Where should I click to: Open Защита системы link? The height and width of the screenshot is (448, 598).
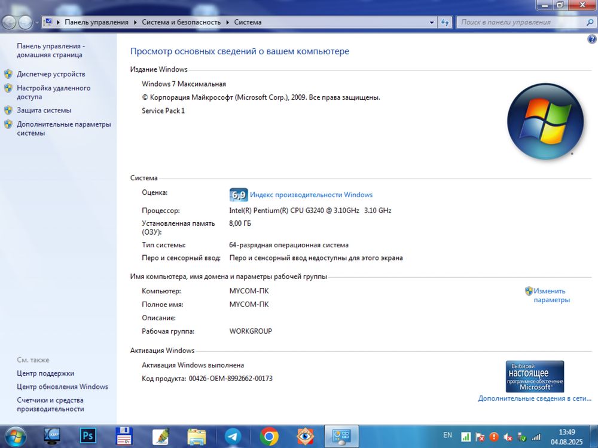coord(44,110)
